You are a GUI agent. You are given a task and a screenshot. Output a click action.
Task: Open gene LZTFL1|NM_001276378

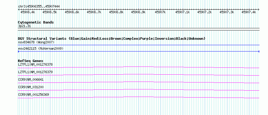point(35,65)
